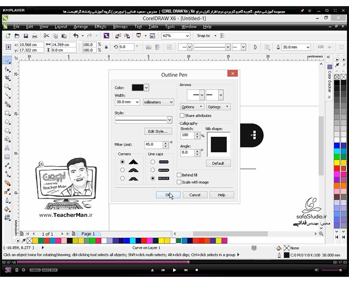
Task: Click the Open folder icon
Action: (x=17, y=36)
